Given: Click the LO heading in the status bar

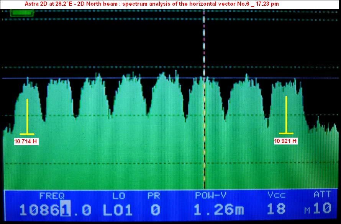Looking at the screenshot, I should click(119, 196).
